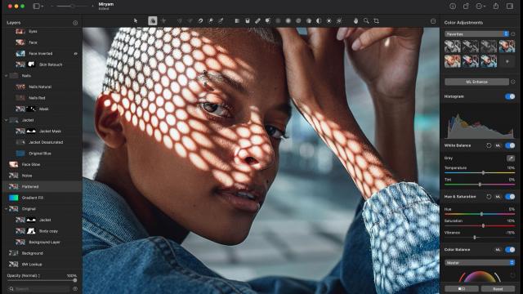Select the Jacket Desaturated layer
The width and height of the screenshot is (523, 294).
point(42,142)
